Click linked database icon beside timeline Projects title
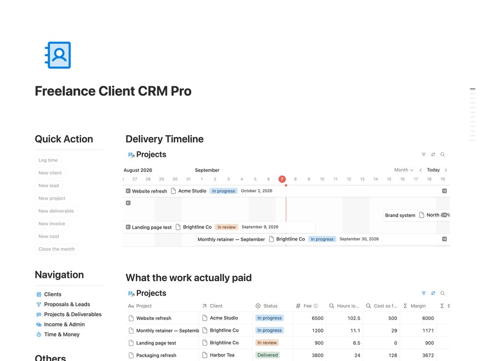This screenshot has width=482, height=361. pos(131,155)
